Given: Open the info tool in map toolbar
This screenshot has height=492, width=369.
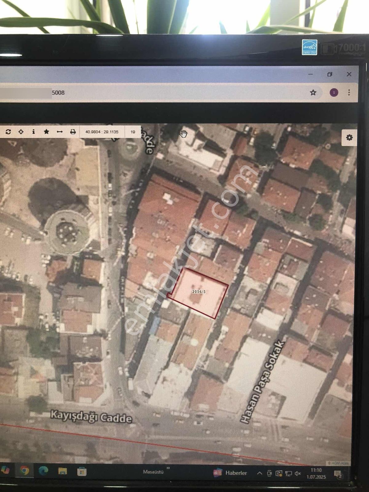Looking at the screenshot, I should [x=34, y=132].
